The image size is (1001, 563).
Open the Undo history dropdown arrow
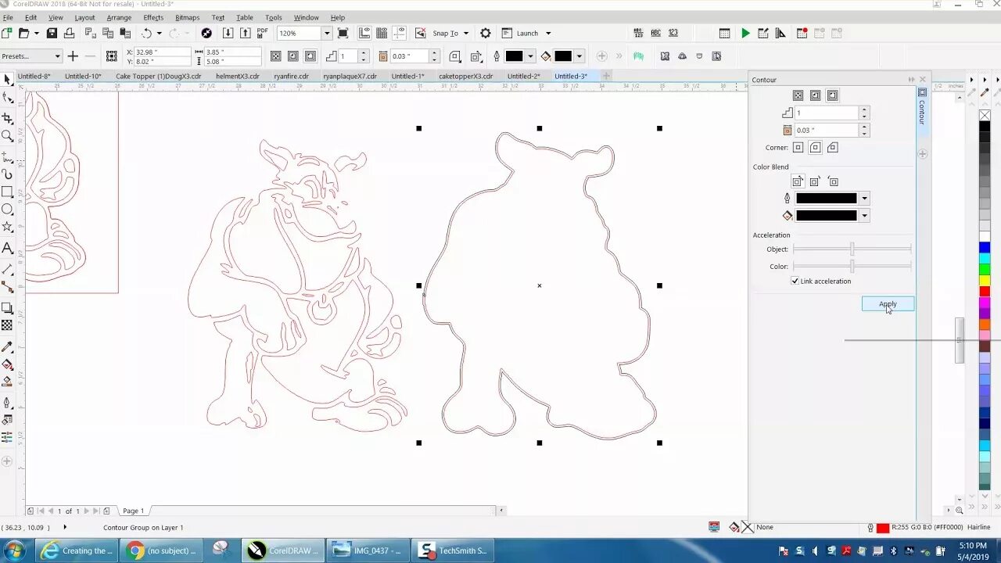tap(159, 33)
